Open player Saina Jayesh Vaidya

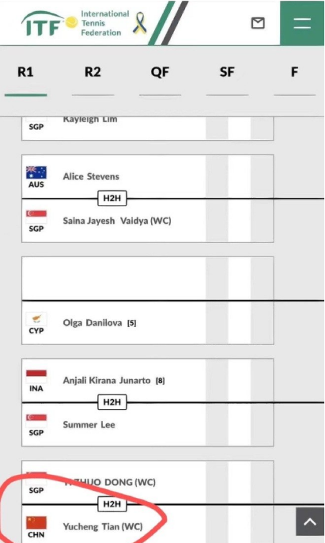pos(117,221)
